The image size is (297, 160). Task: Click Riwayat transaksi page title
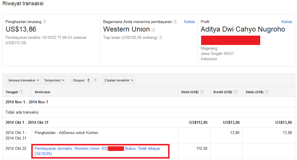(23, 4)
